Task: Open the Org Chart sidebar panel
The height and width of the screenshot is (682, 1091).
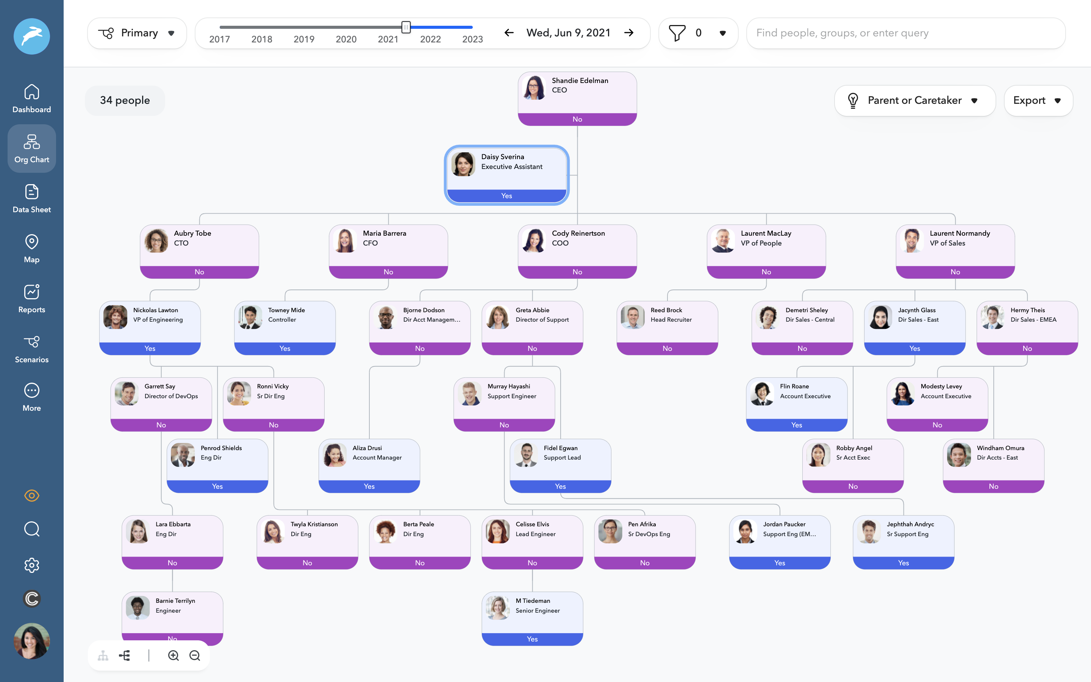Action: pos(31,149)
